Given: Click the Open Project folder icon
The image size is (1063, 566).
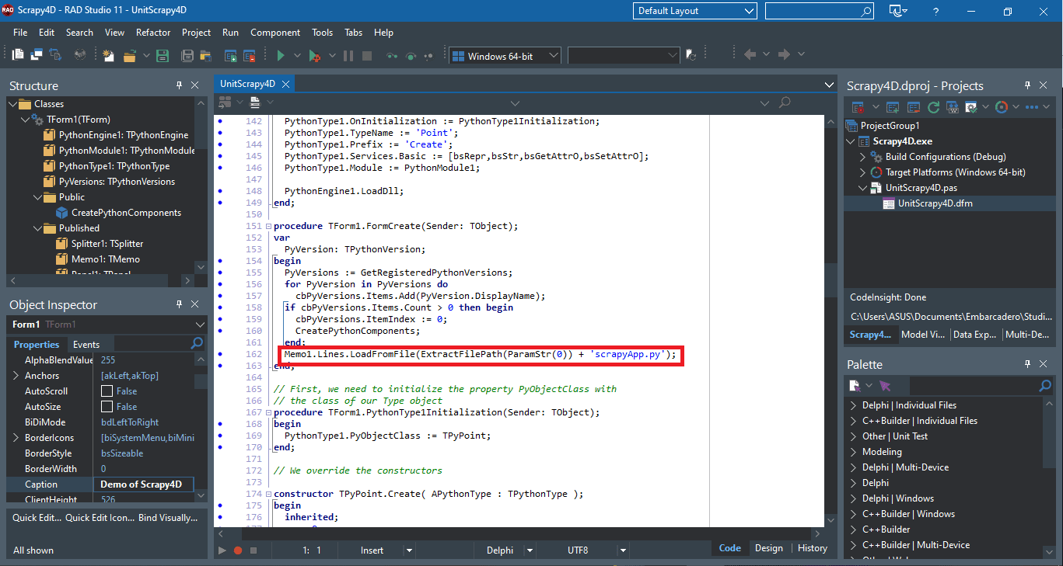Looking at the screenshot, I should coord(128,55).
